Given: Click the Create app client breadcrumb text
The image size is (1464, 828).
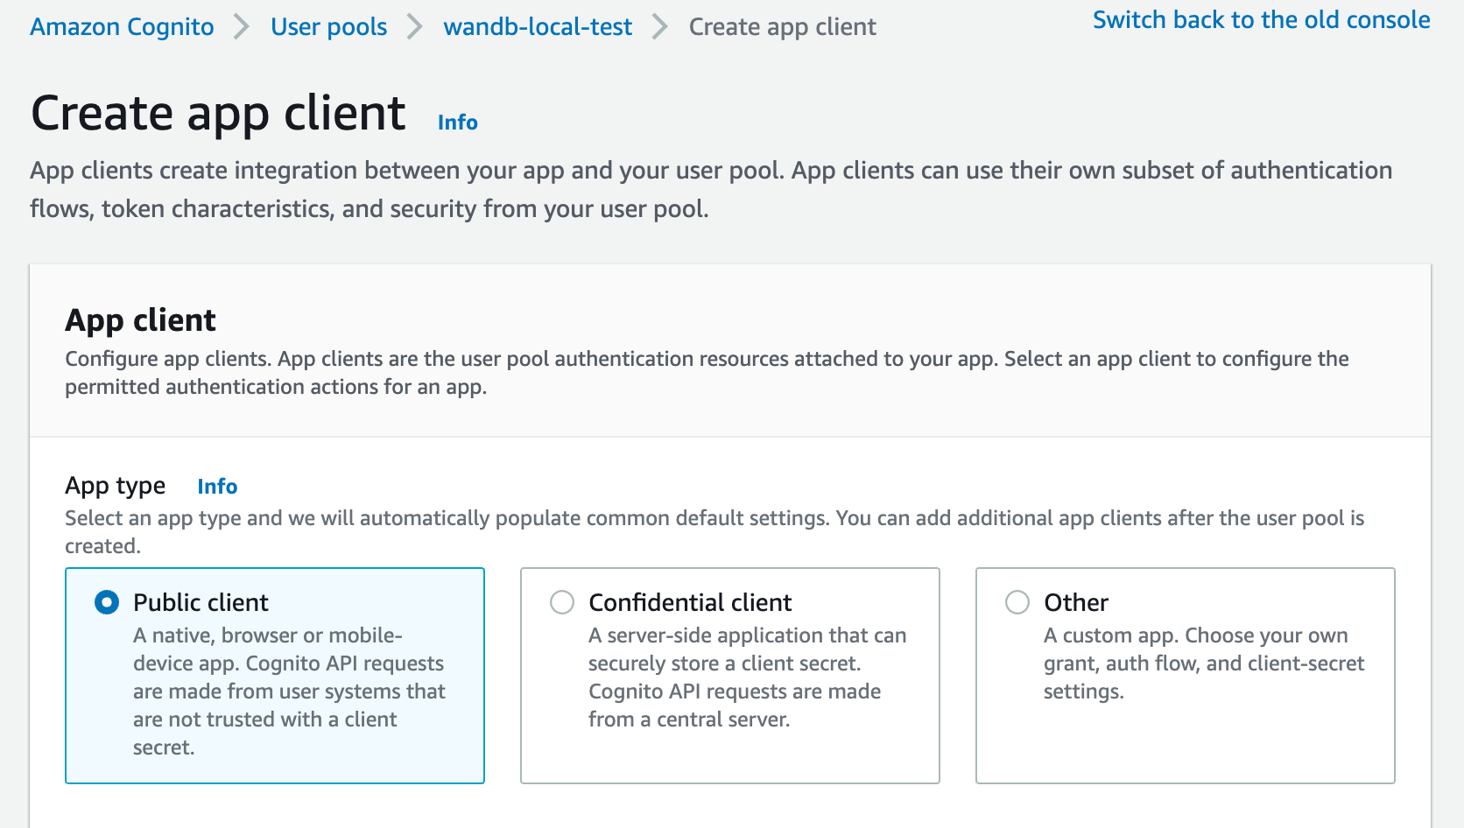Looking at the screenshot, I should click(x=782, y=26).
